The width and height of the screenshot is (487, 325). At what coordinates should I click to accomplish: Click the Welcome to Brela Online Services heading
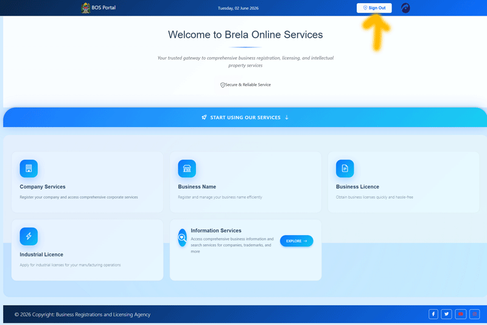point(245,35)
